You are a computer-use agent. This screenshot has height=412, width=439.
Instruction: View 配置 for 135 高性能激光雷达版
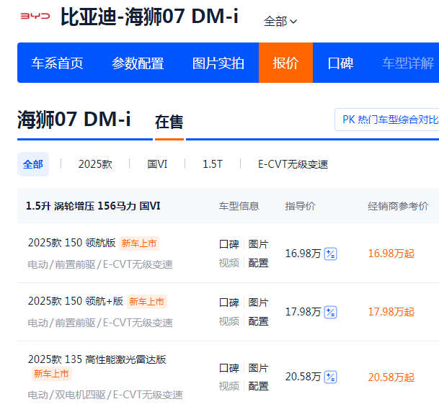coord(258,386)
